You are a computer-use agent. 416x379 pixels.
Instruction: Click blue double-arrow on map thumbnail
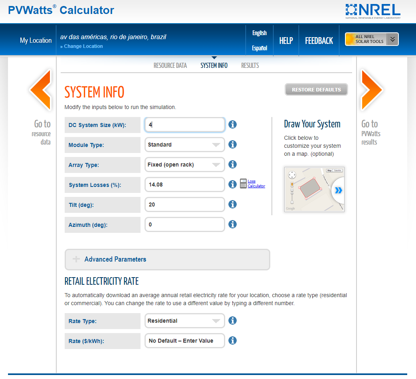339,190
